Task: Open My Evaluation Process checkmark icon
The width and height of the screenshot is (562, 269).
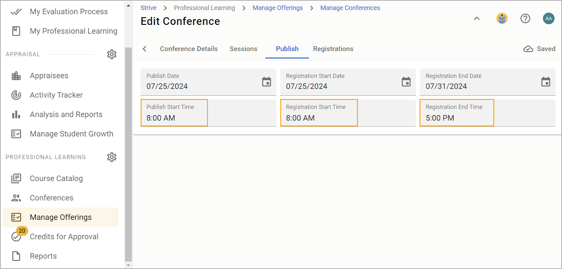Action: [16, 12]
